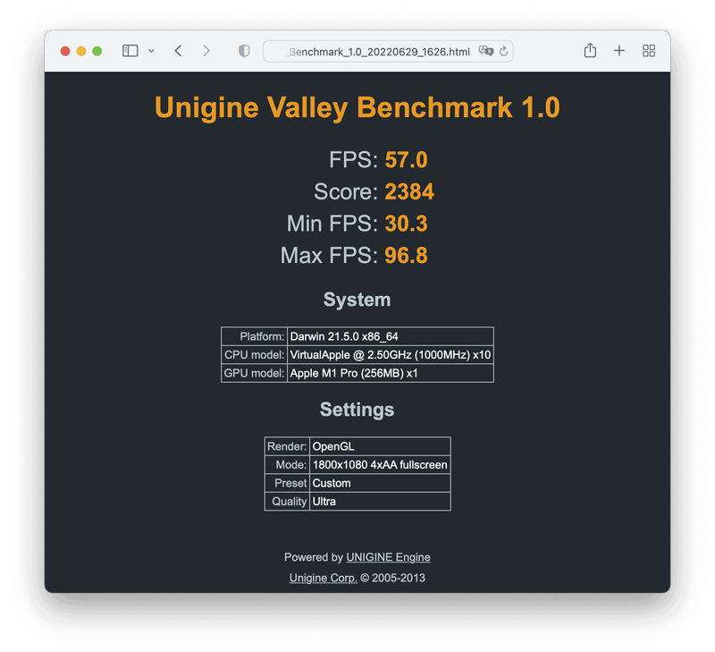Screen dimensions: 715x652
Task: Go forward to the next page
Action: pyautogui.click(x=206, y=51)
